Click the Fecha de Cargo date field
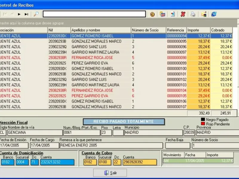This screenshot has height=179, width=239. [x=44, y=145]
